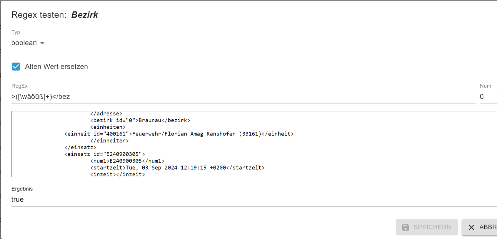Screen dimensions: 497x239
Task: Click the floppy disk save icon
Action: tap(406, 227)
